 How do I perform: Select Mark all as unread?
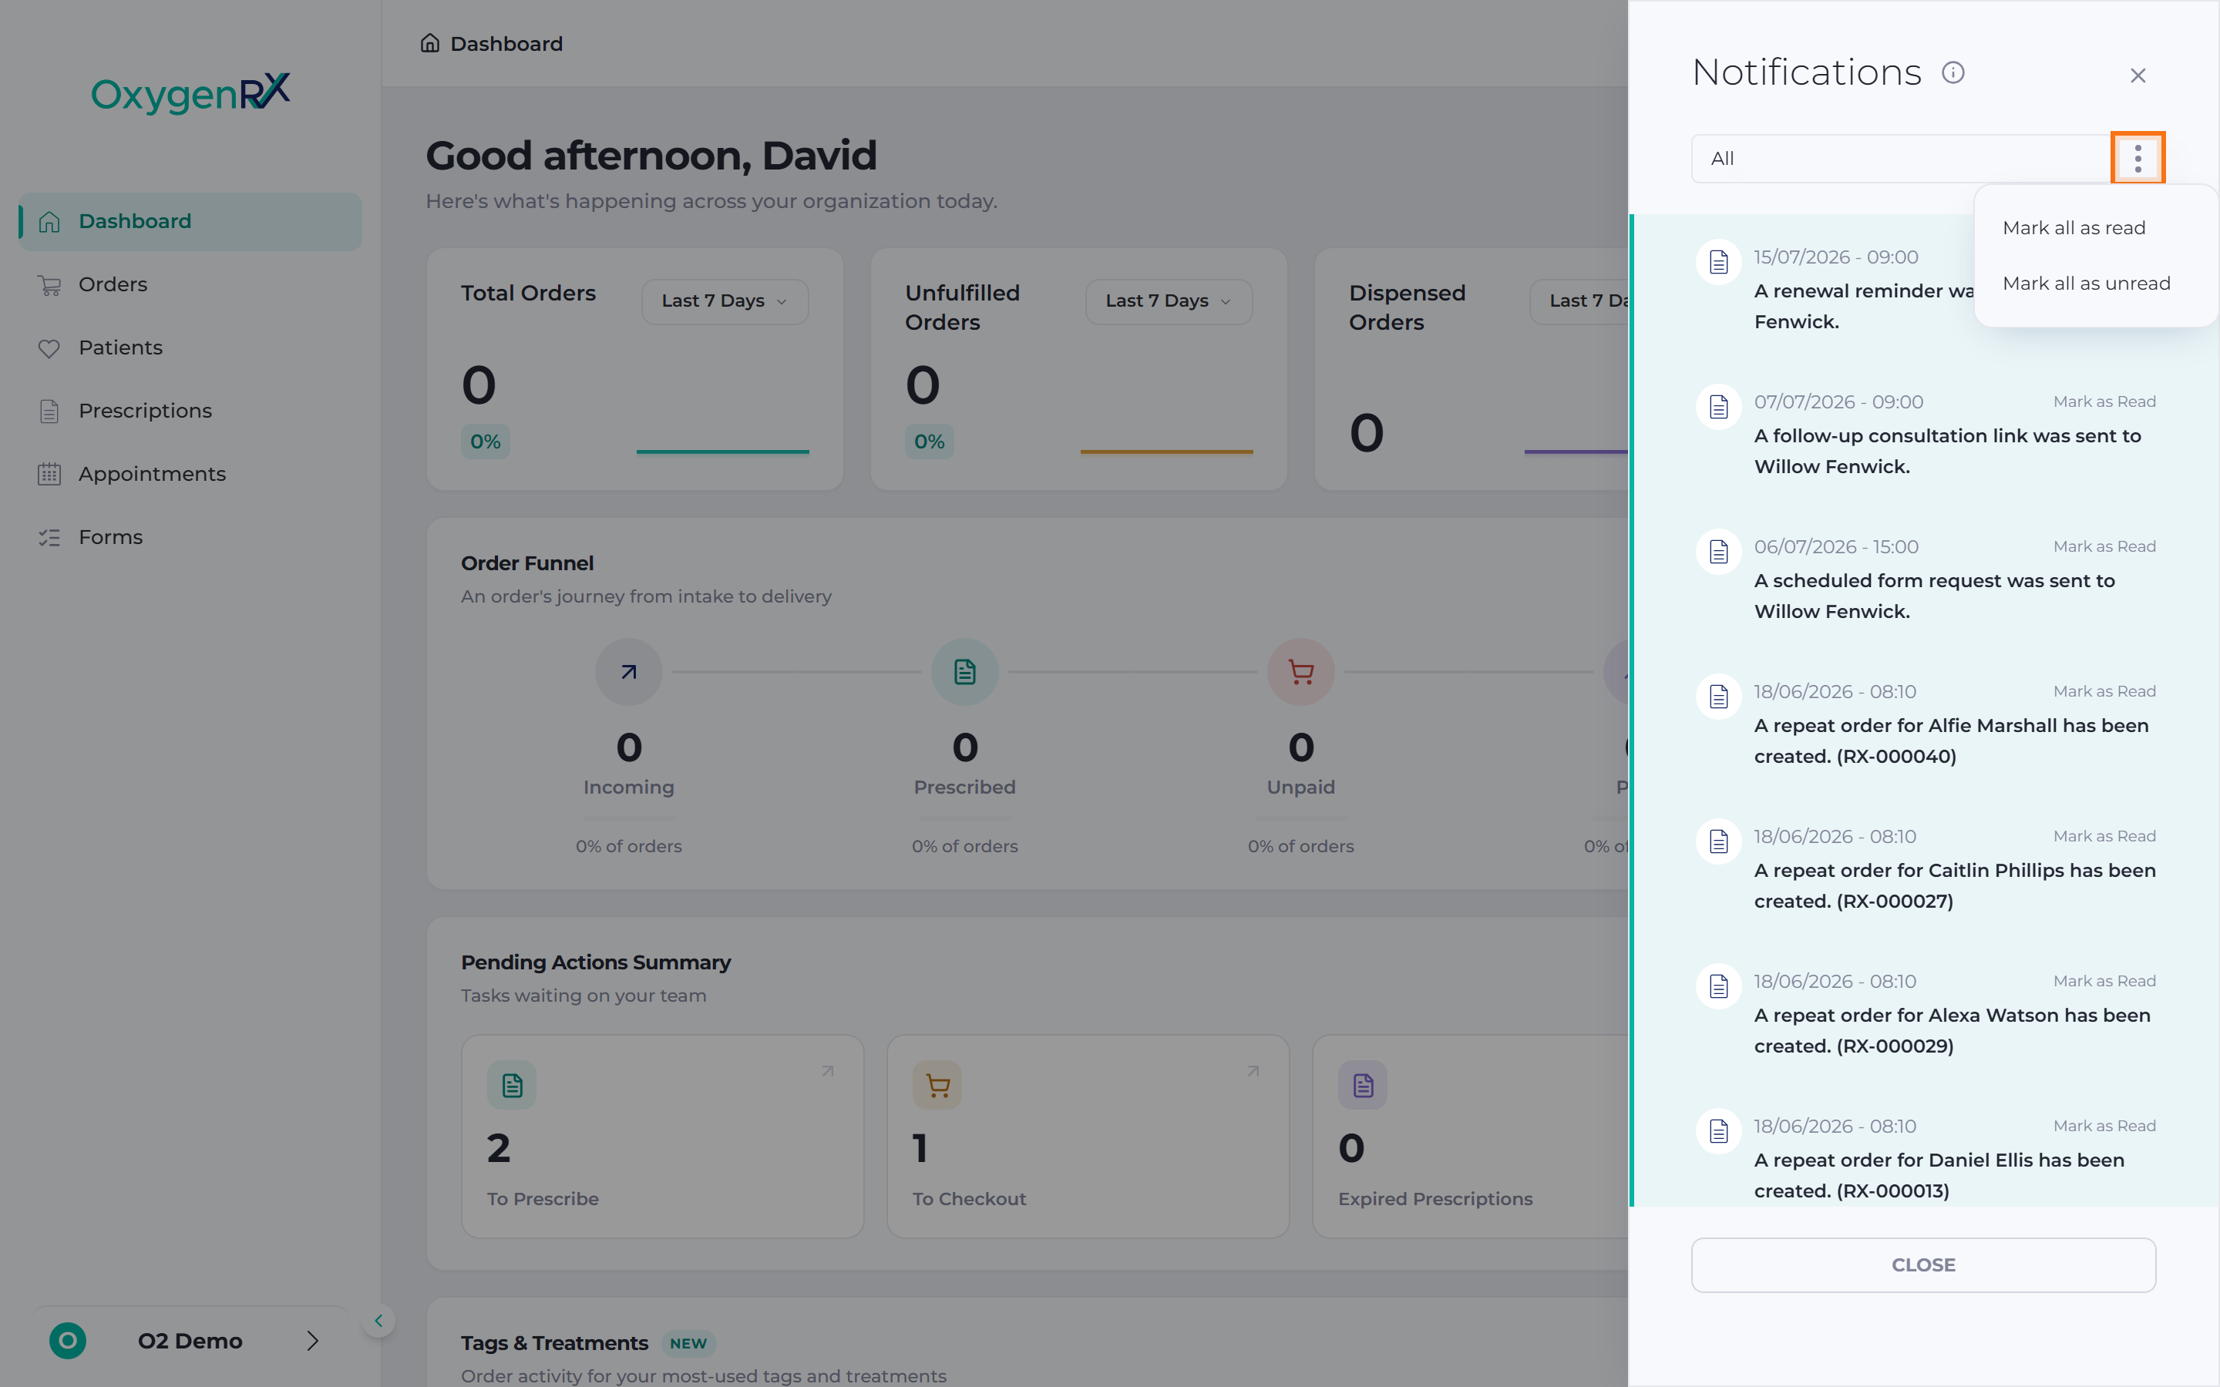click(x=2086, y=284)
